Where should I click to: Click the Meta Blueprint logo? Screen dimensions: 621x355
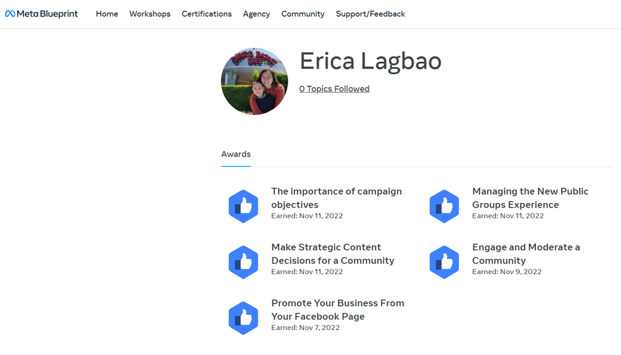click(41, 14)
